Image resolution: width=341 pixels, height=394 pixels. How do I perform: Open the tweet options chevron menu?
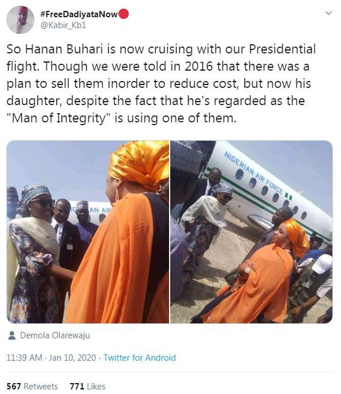pyautogui.click(x=328, y=13)
